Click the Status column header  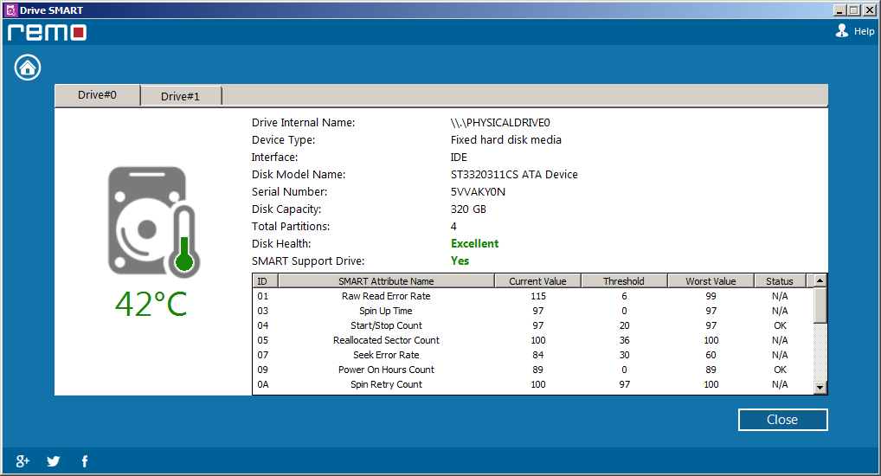coord(779,281)
